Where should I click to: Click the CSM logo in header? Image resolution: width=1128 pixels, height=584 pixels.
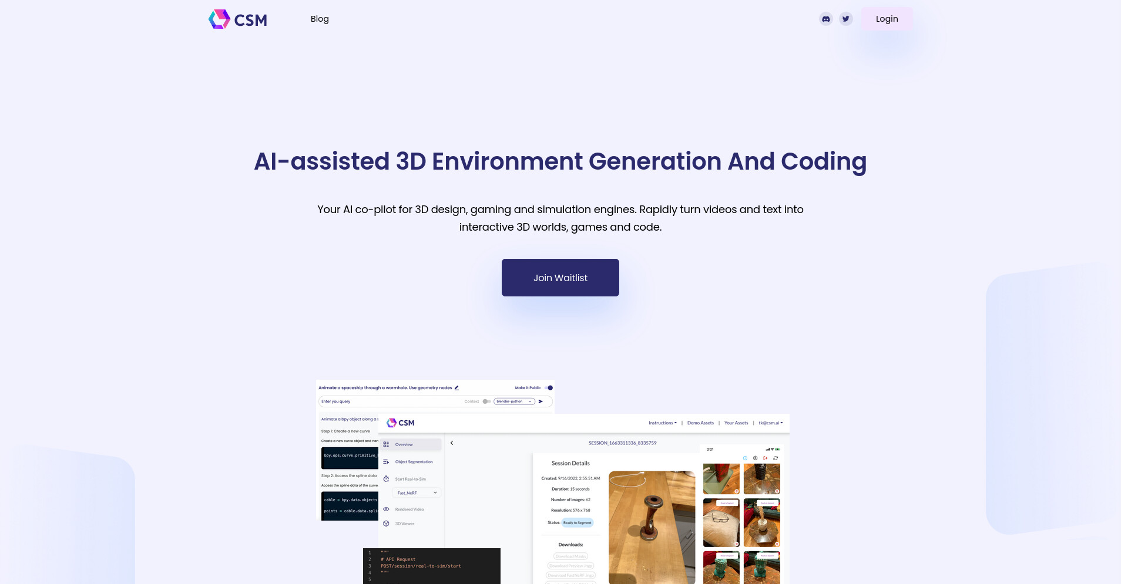coord(238,19)
